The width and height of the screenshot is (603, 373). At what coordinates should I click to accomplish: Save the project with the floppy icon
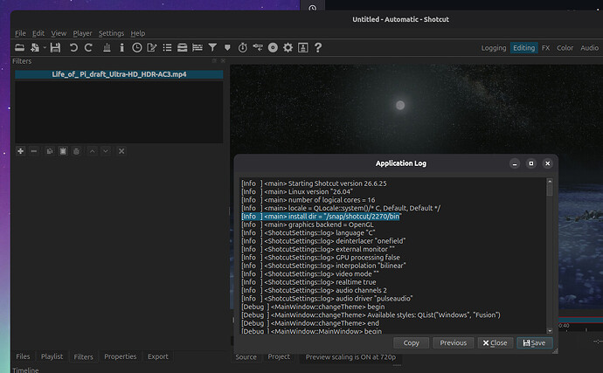pos(55,48)
